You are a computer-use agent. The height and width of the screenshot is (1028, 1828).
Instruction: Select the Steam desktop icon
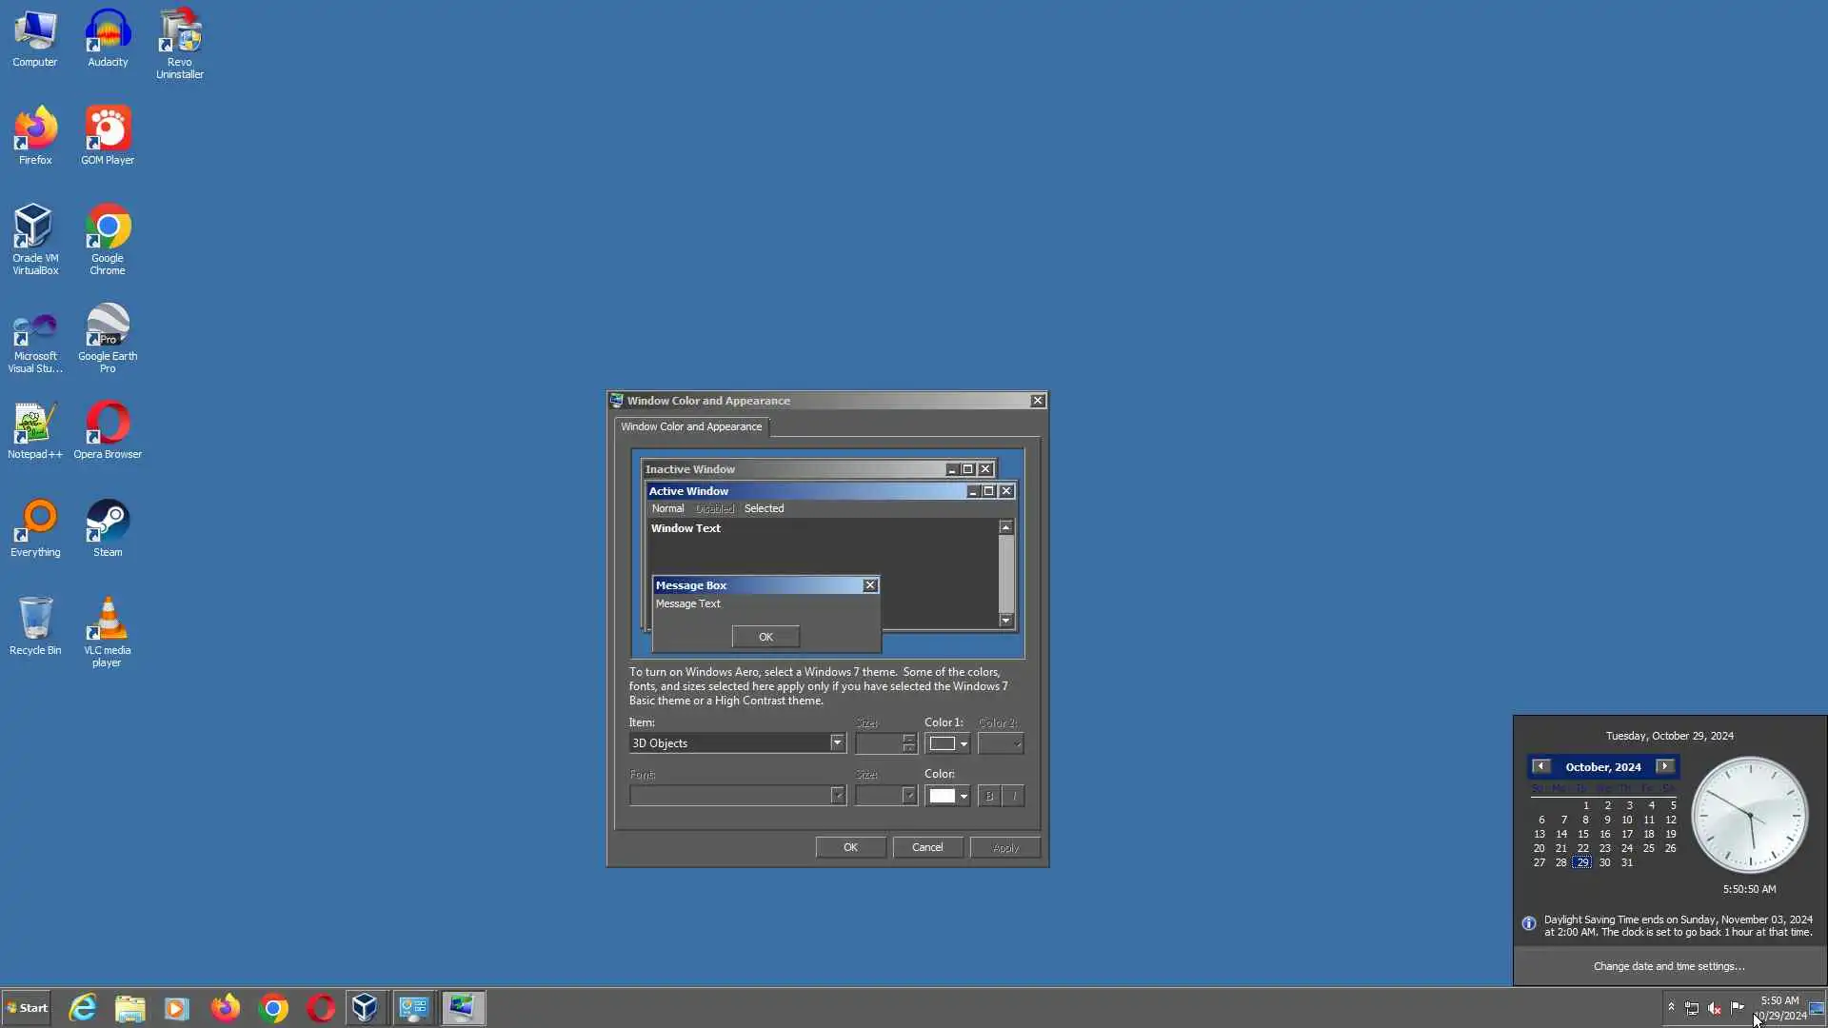tap(108, 528)
